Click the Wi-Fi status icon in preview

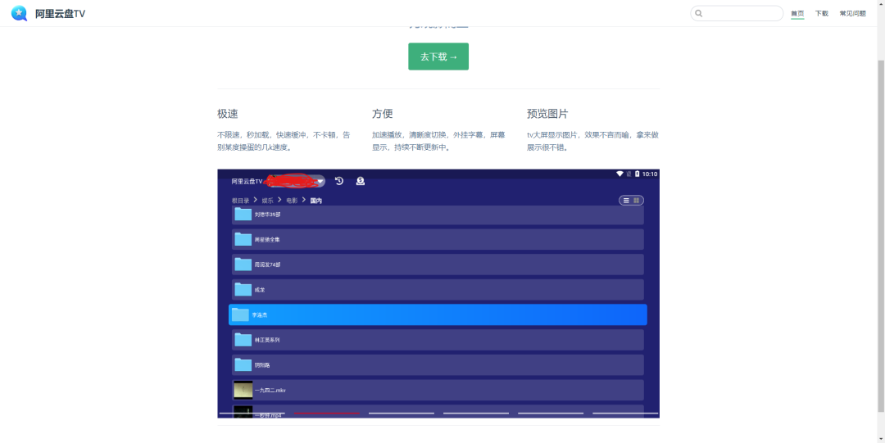(x=619, y=174)
